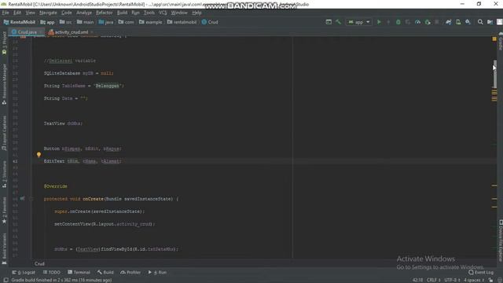Viewport: 503px width, 283px height.
Task: Click the select device target icon
Action: (329, 22)
